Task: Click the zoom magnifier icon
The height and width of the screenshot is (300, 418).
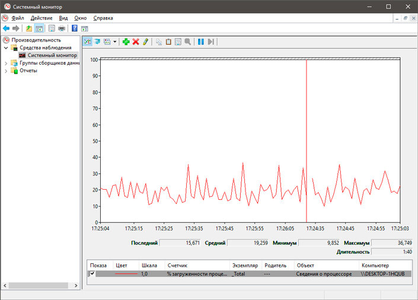Action: 188,42
